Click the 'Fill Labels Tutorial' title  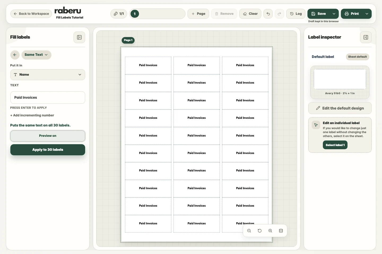[x=70, y=17]
